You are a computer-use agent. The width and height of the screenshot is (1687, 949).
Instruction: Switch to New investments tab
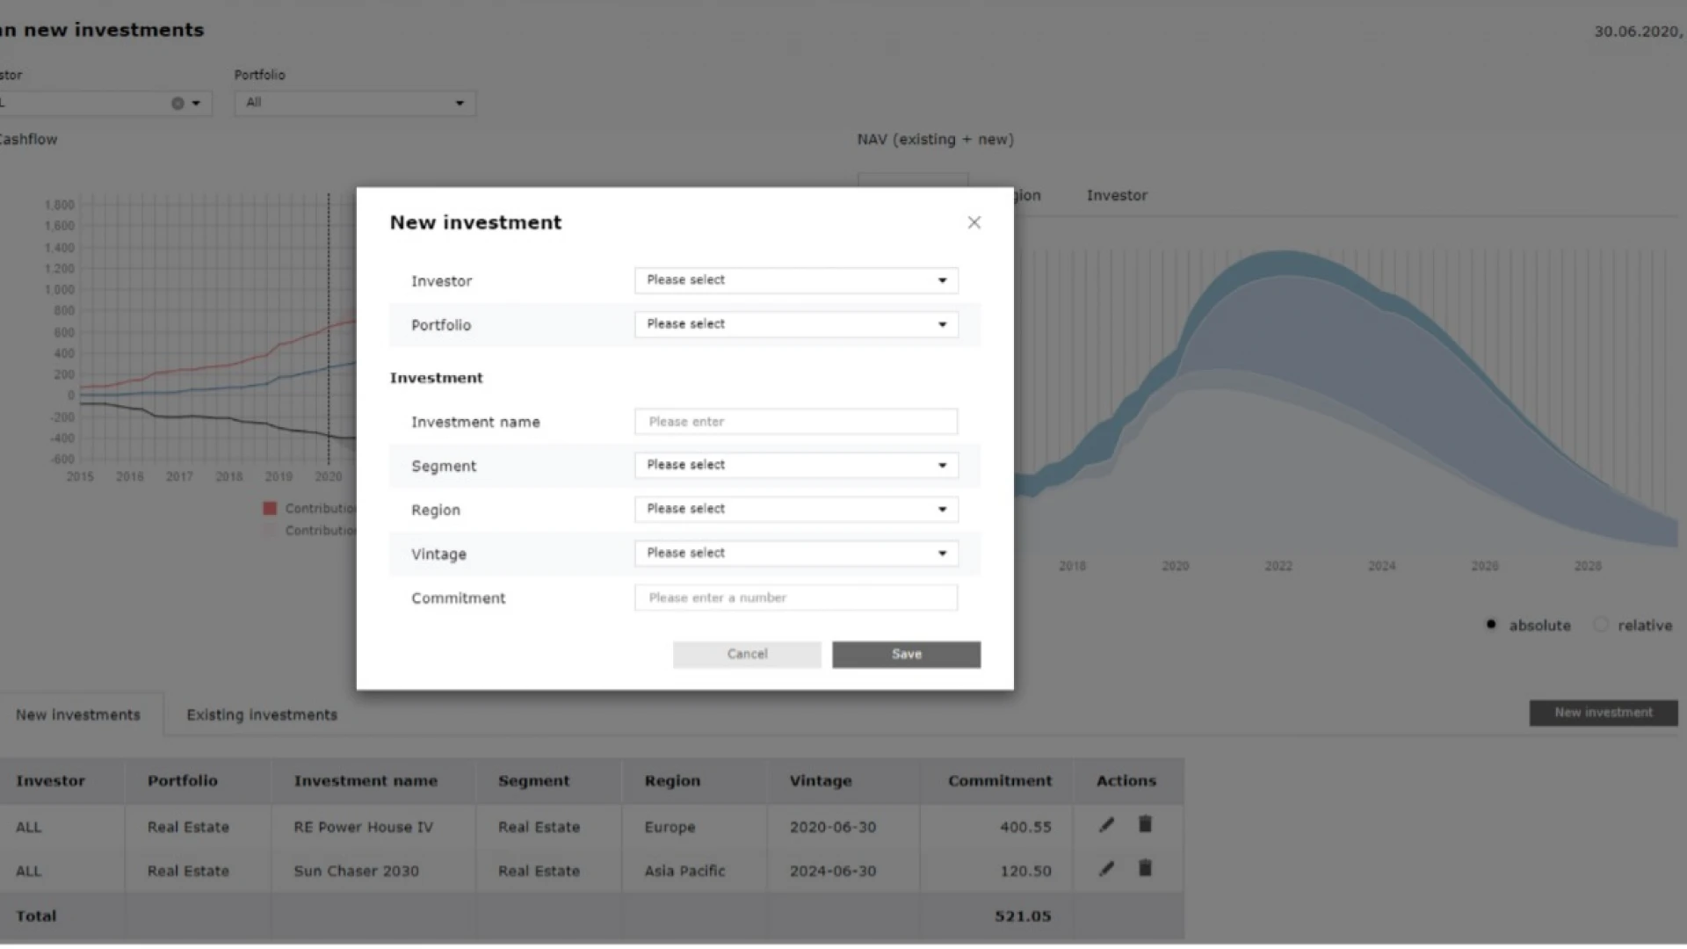pyautogui.click(x=78, y=714)
